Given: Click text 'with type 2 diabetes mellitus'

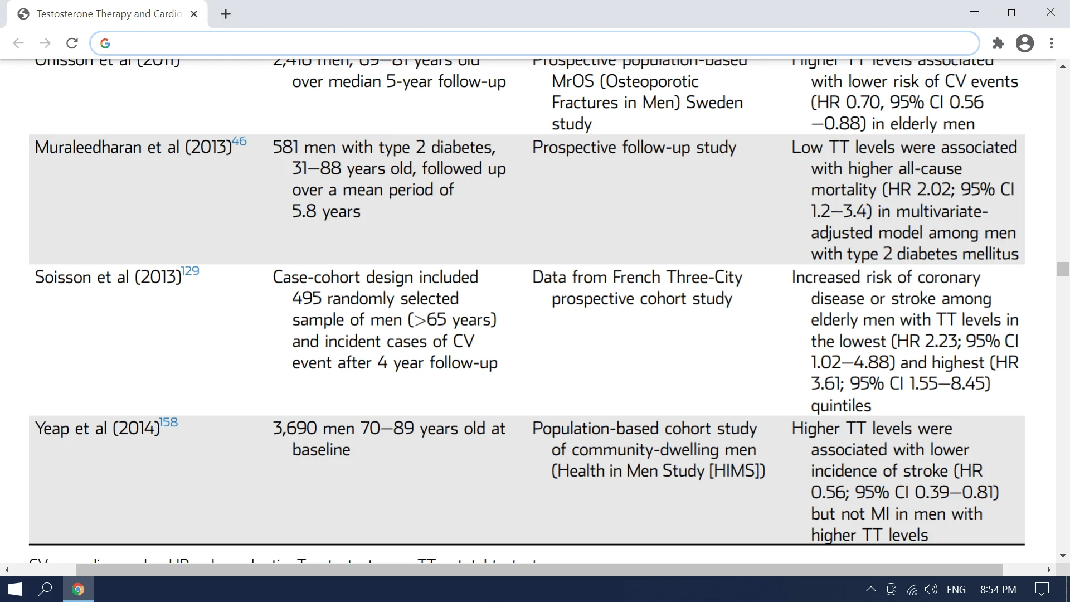Looking at the screenshot, I should click(x=915, y=254).
